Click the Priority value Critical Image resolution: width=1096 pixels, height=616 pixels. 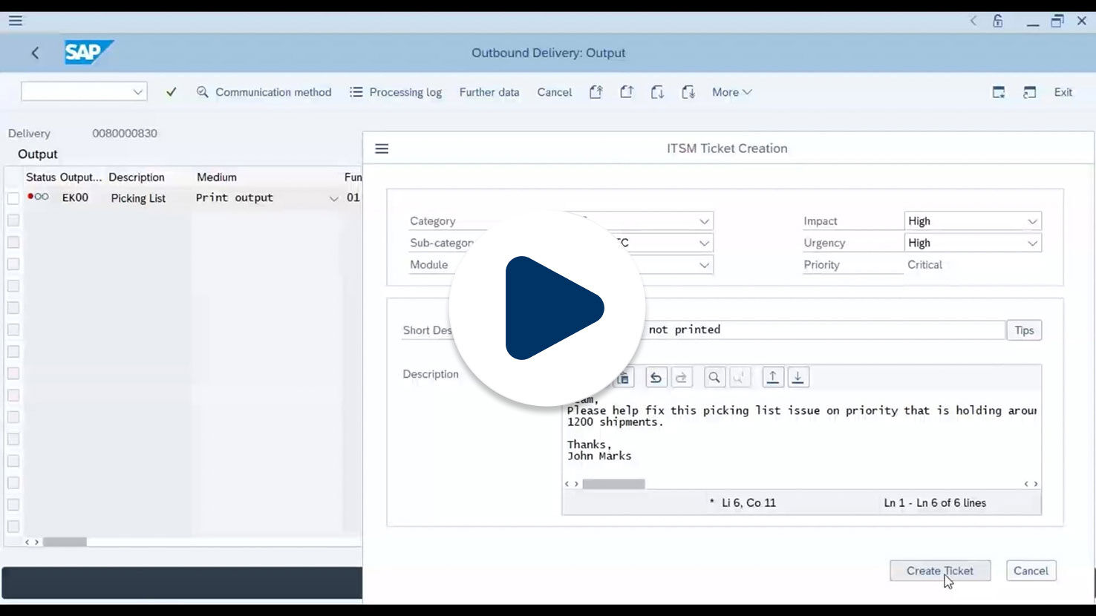tap(924, 265)
